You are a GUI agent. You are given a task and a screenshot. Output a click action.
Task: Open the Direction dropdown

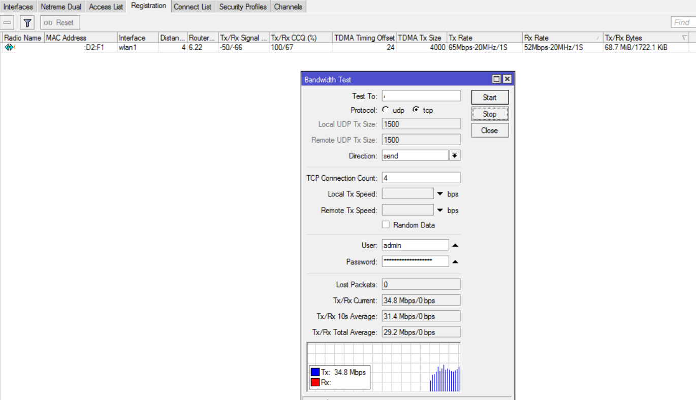(455, 156)
